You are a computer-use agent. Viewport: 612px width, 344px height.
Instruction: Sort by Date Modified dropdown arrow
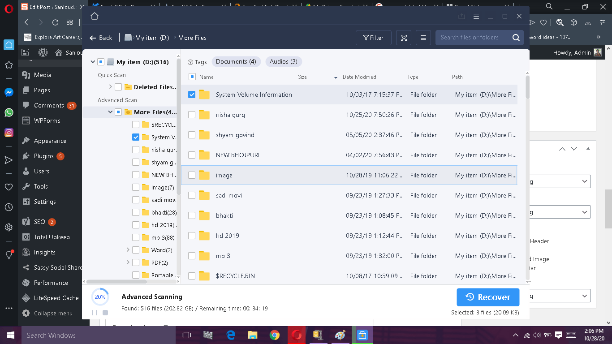pos(336,77)
